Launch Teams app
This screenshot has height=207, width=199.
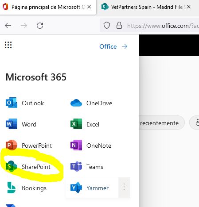[87, 167]
